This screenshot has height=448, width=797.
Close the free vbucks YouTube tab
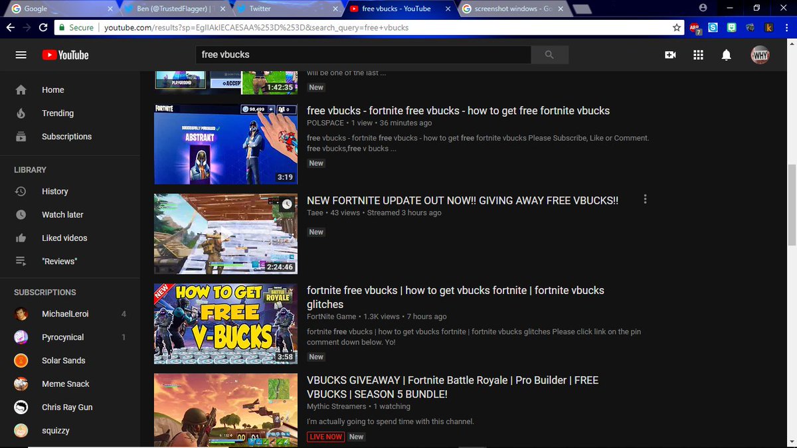pyautogui.click(x=448, y=9)
